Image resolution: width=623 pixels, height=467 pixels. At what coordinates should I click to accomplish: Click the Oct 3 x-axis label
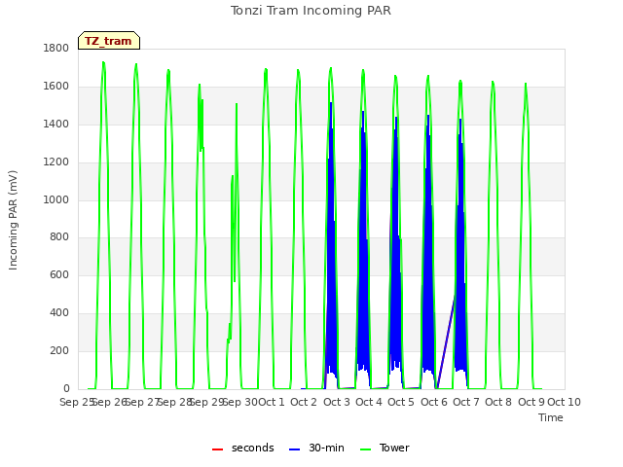(x=337, y=402)
